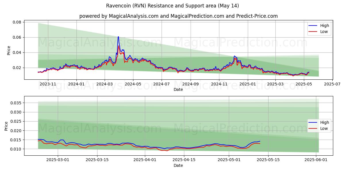Click the top chart y-axis value '0.02'

coord(17,68)
